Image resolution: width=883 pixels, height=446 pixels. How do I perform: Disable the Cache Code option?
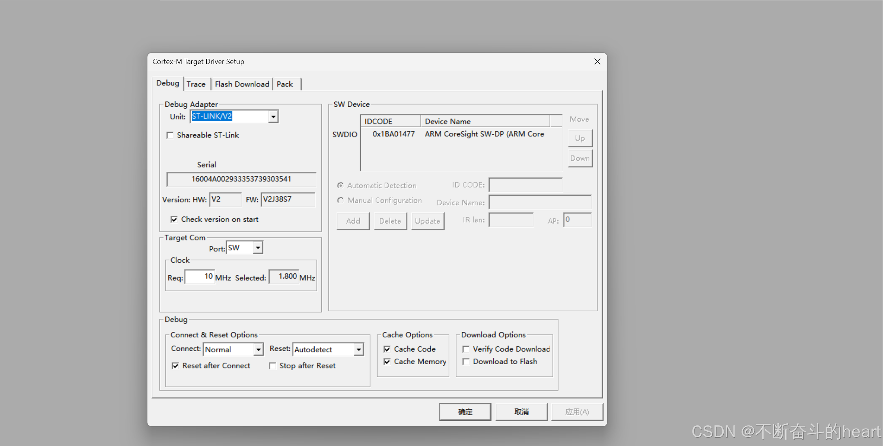click(x=387, y=349)
